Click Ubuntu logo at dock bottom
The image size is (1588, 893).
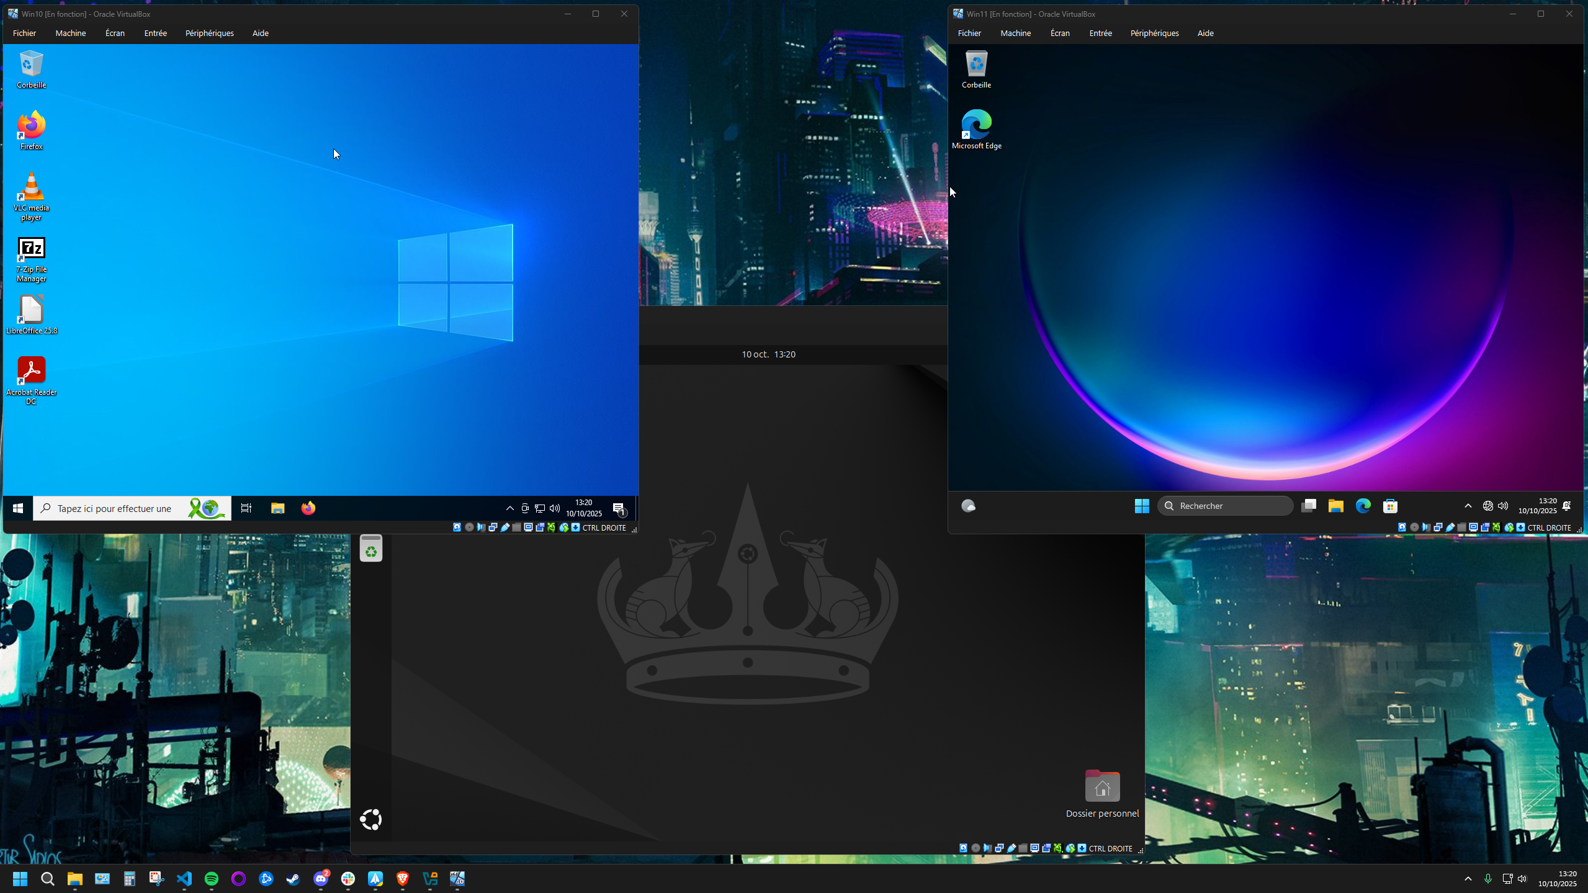370,820
